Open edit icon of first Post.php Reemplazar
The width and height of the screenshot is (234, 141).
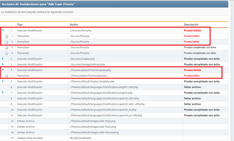tap(7, 36)
